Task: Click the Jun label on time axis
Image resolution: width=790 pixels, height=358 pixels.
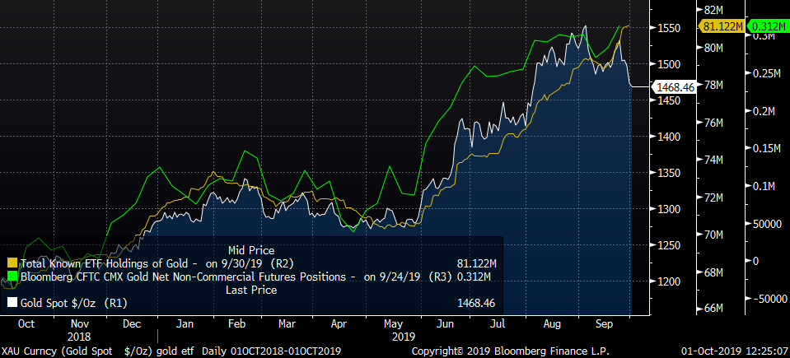Action: click(x=446, y=324)
